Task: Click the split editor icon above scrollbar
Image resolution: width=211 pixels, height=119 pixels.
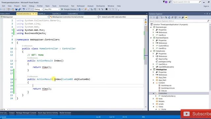Action: point(146,20)
